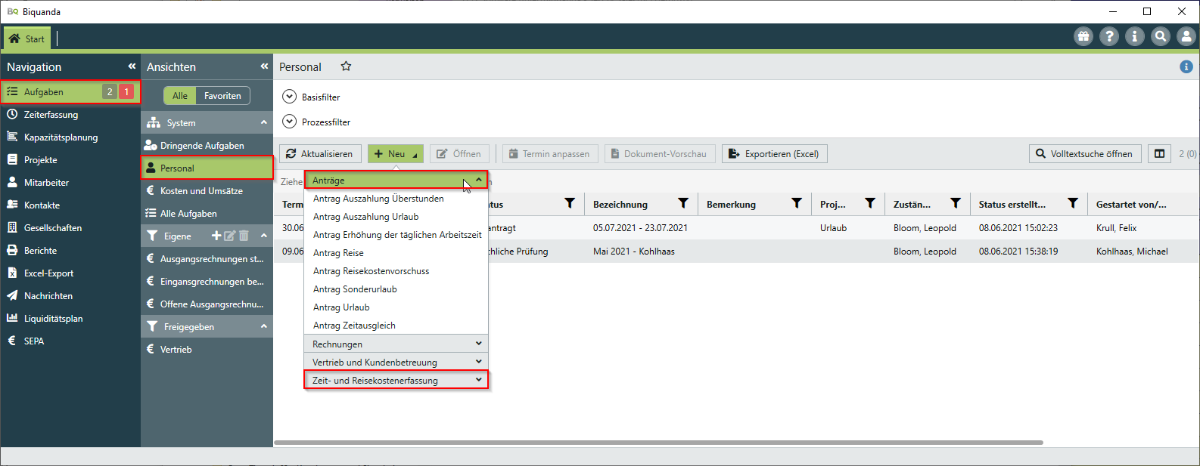
Task: Expand the Basisfilter section
Action: point(289,97)
